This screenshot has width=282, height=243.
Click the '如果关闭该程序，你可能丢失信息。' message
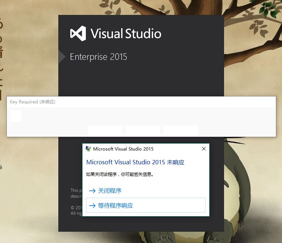120,174
